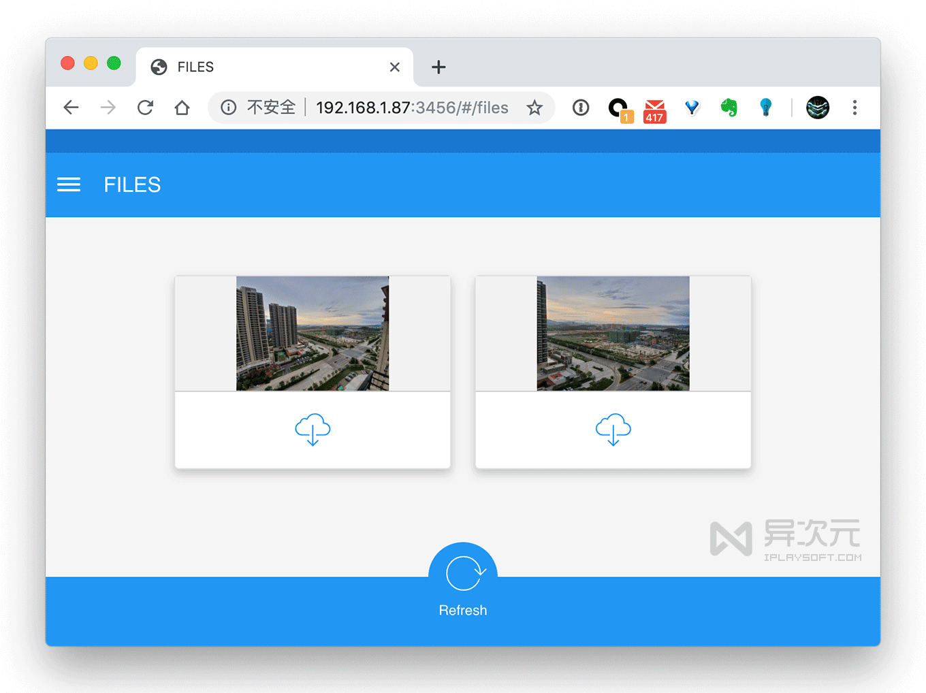Open the Chrome three-dot menu
This screenshot has height=693, width=926.
pyautogui.click(x=855, y=108)
